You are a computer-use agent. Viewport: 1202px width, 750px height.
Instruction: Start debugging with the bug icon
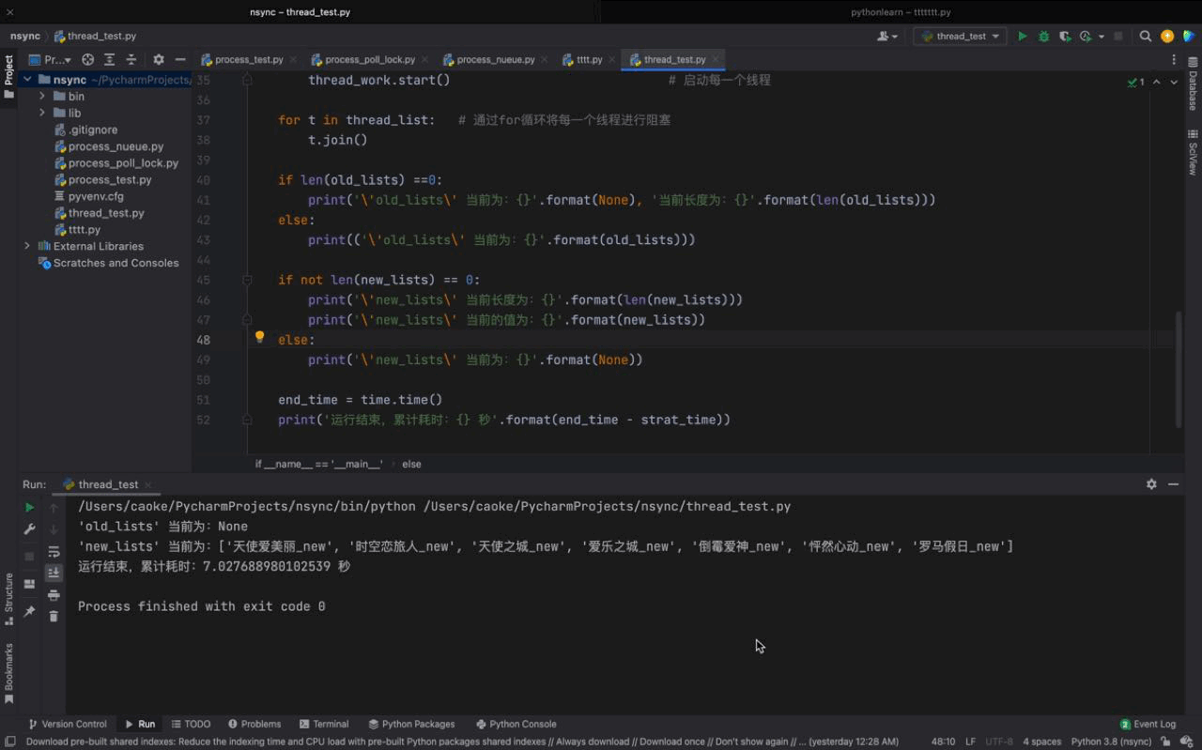[1043, 37]
